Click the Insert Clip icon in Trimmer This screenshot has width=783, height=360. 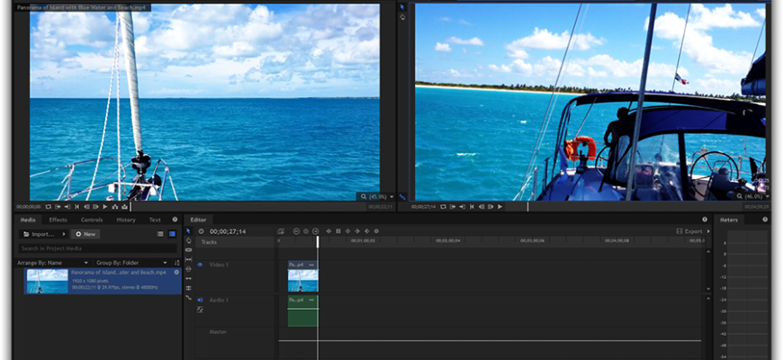click(x=114, y=207)
